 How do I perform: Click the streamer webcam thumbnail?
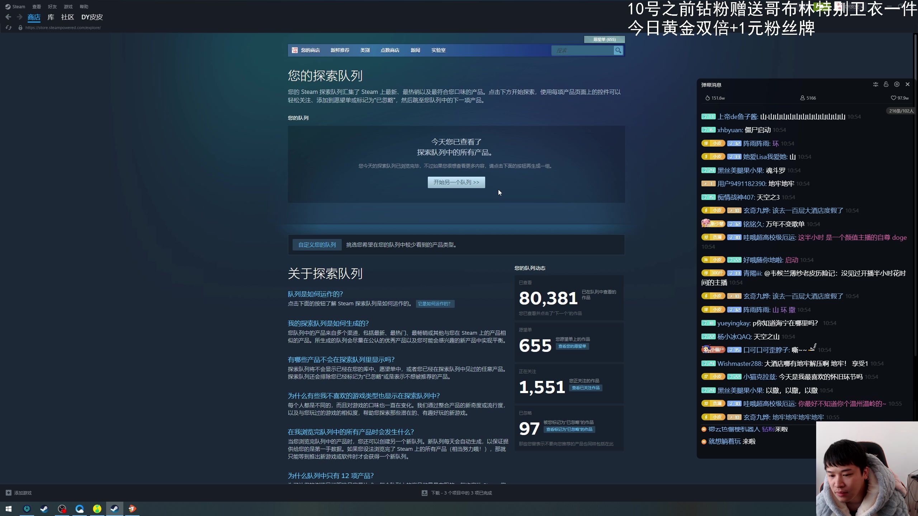point(867,469)
